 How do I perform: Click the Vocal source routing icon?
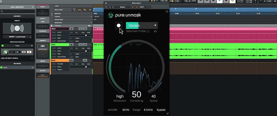click(x=33, y=67)
